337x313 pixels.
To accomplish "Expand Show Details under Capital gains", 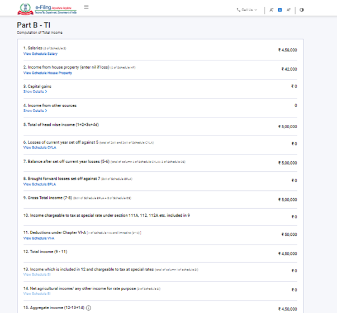I will click(35, 92).
